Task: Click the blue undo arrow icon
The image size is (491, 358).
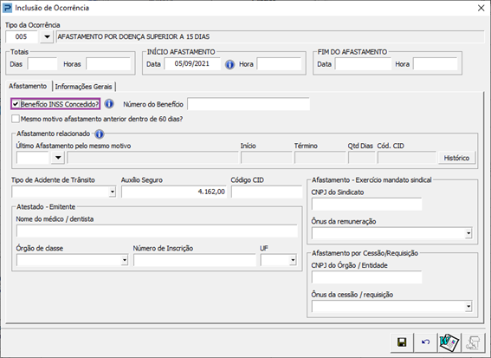Action: point(425,342)
